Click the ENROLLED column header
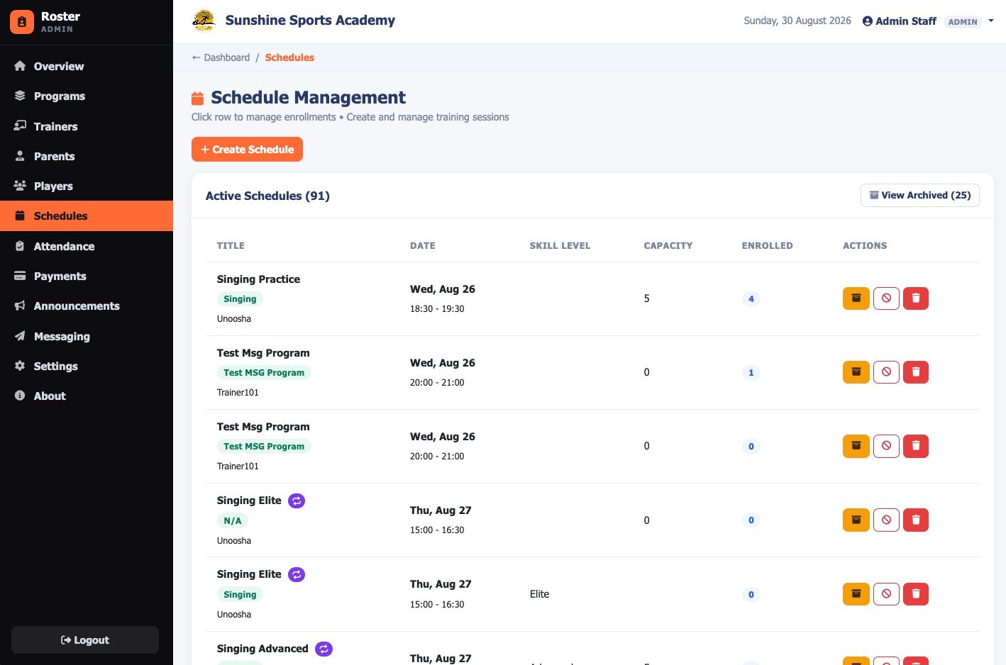 pos(768,245)
